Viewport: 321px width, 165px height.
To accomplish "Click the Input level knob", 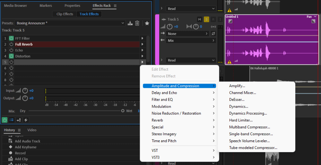I will coord(25,91).
